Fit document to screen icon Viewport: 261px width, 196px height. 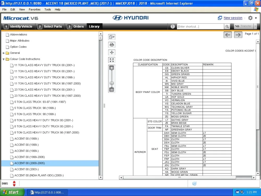pyautogui.click(x=112, y=60)
